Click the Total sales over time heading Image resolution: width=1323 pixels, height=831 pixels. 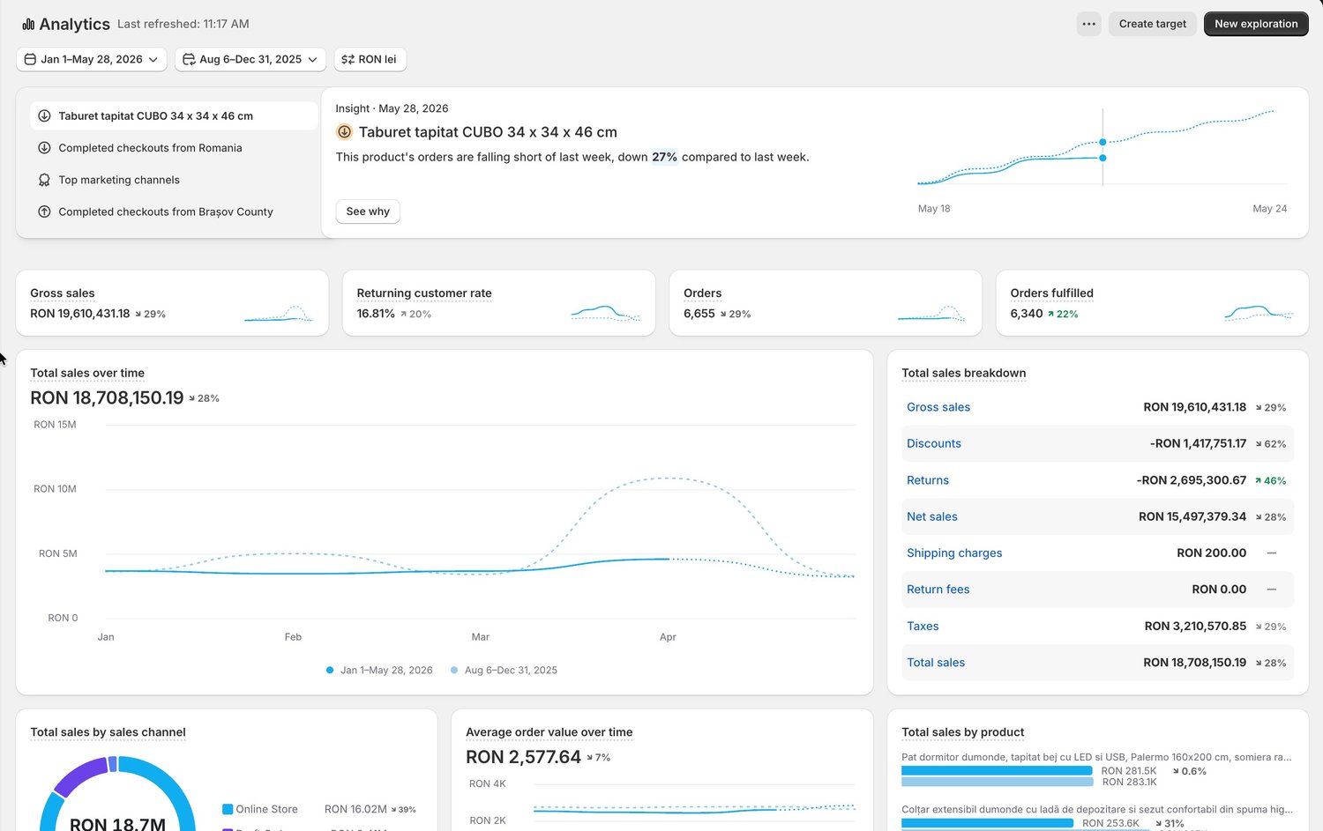(x=87, y=373)
